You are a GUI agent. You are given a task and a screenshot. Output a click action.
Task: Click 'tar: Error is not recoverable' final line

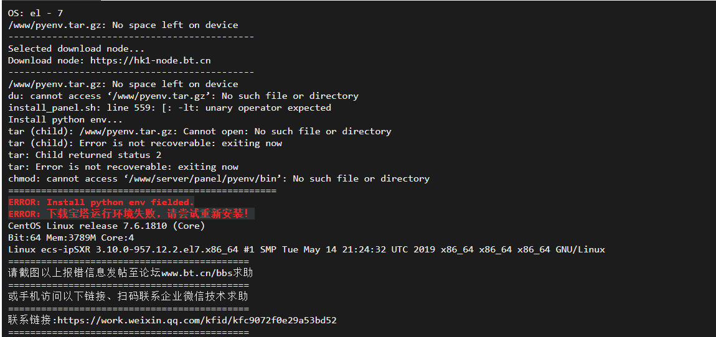[x=123, y=167]
